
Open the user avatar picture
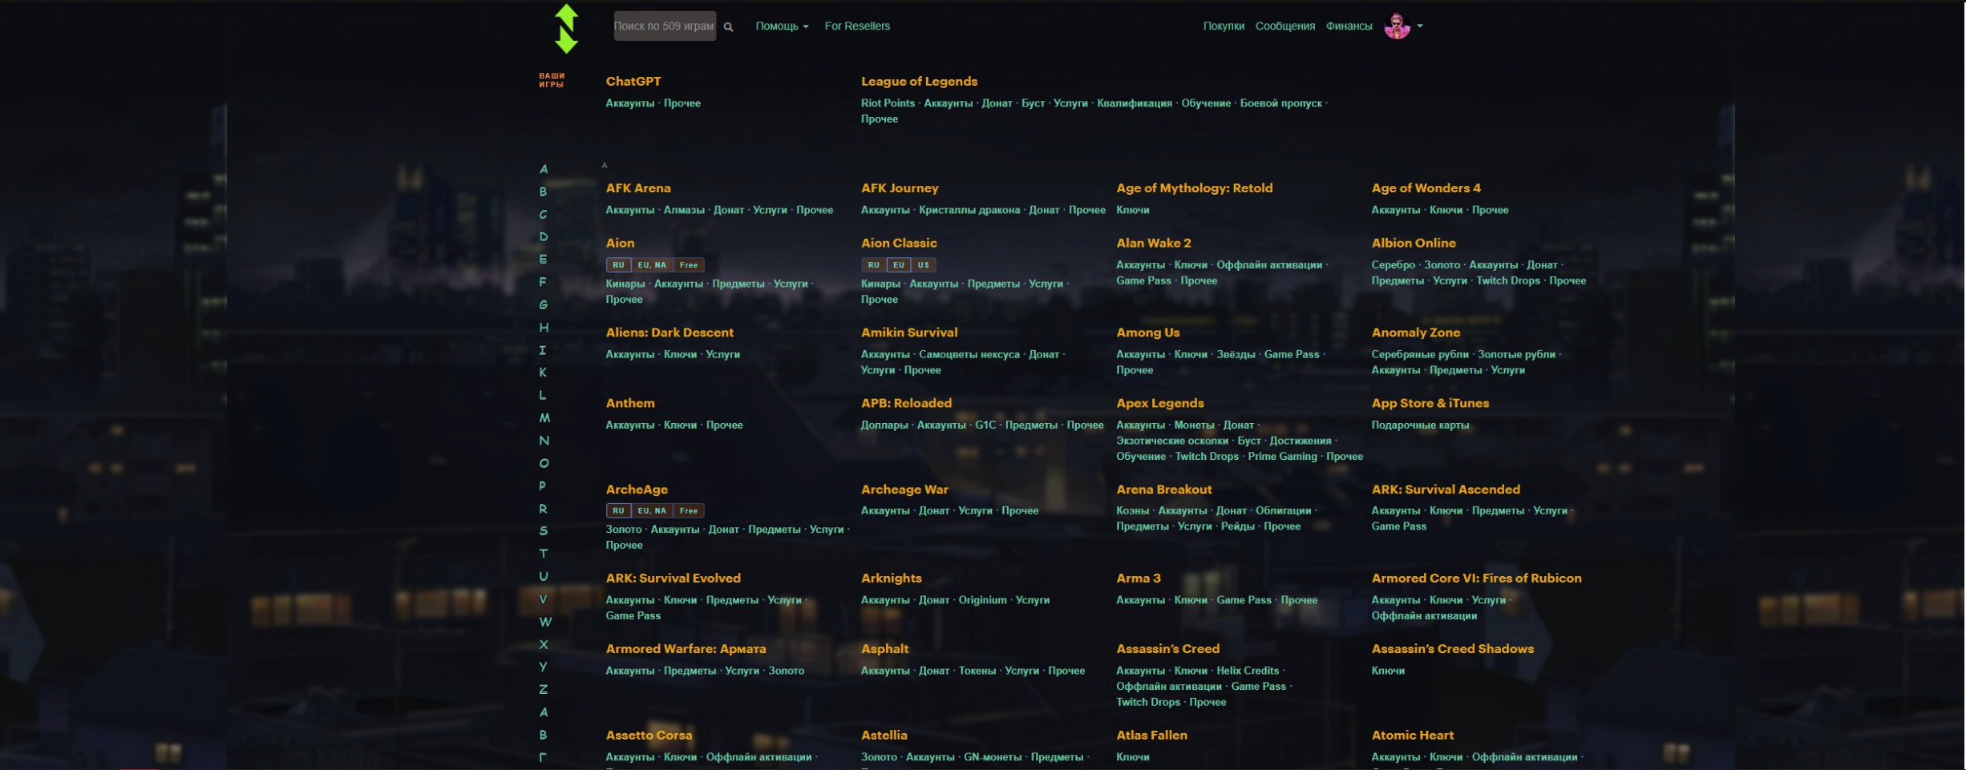click(x=1398, y=26)
